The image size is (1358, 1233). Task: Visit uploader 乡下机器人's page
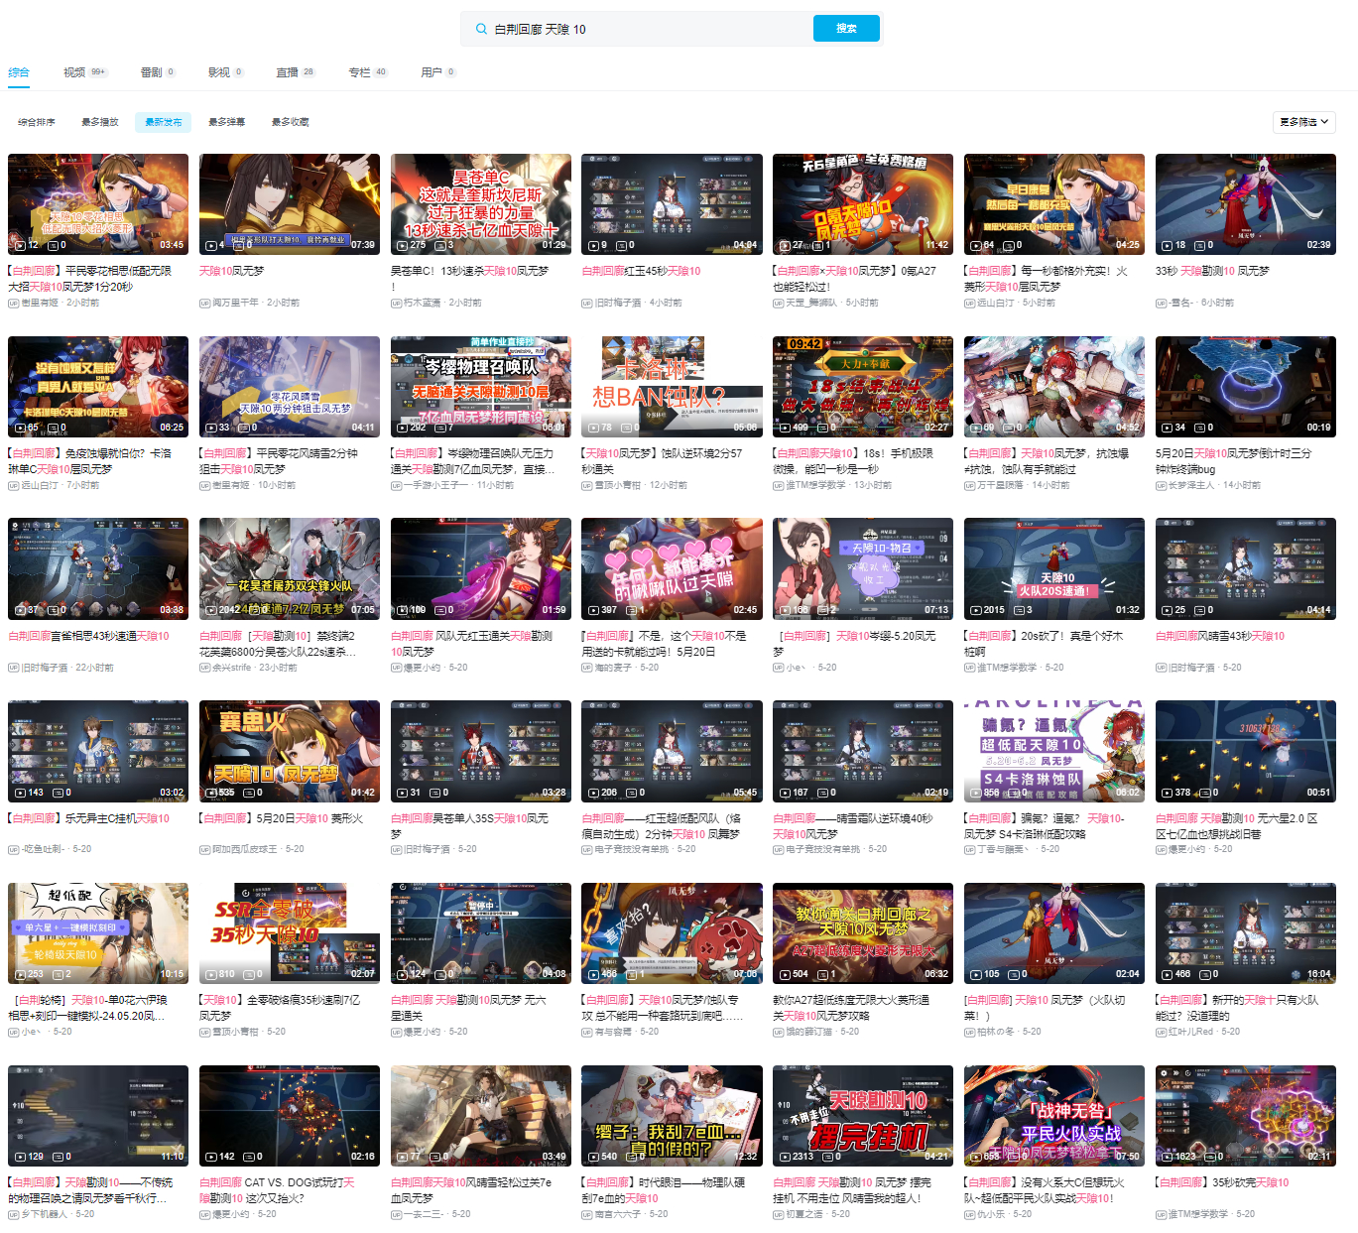coord(45,1214)
